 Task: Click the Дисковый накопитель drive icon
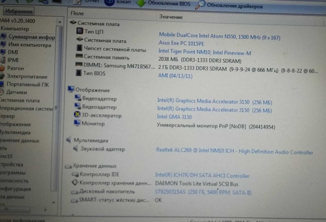[x=74, y=192]
